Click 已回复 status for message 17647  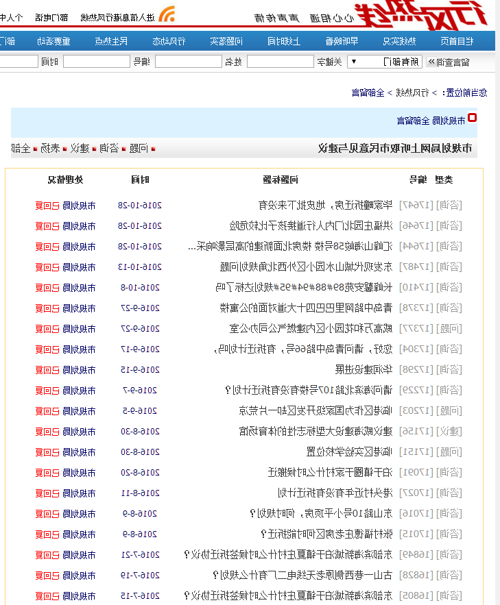[x=47, y=206]
